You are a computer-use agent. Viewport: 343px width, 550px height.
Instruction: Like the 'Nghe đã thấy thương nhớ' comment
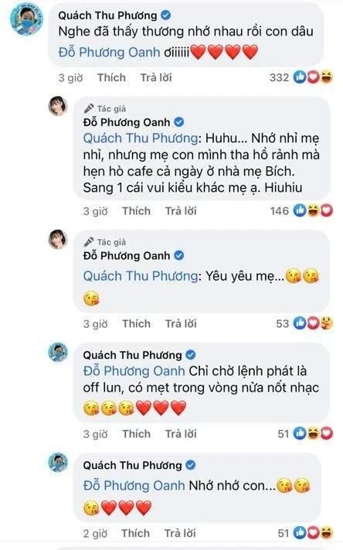pyautogui.click(x=111, y=77)
